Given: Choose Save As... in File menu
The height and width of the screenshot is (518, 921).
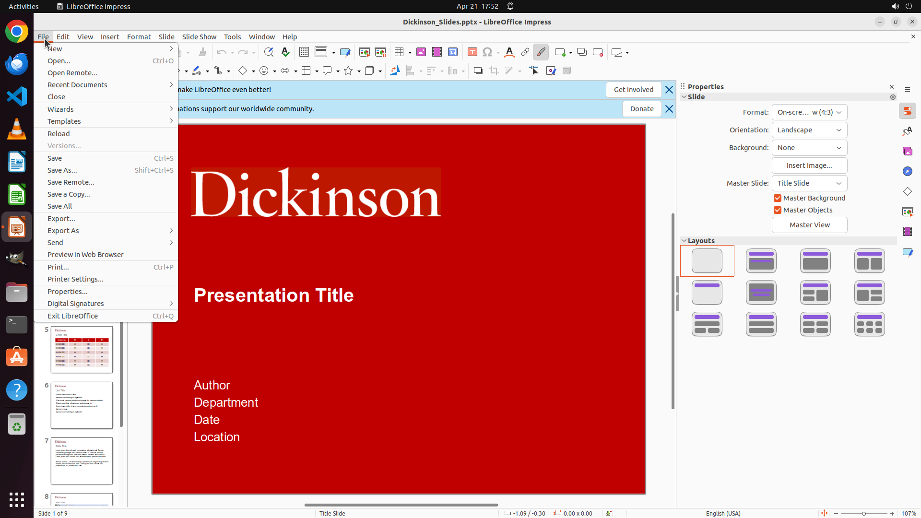Looking at the screenshot, I should point(62,170).
